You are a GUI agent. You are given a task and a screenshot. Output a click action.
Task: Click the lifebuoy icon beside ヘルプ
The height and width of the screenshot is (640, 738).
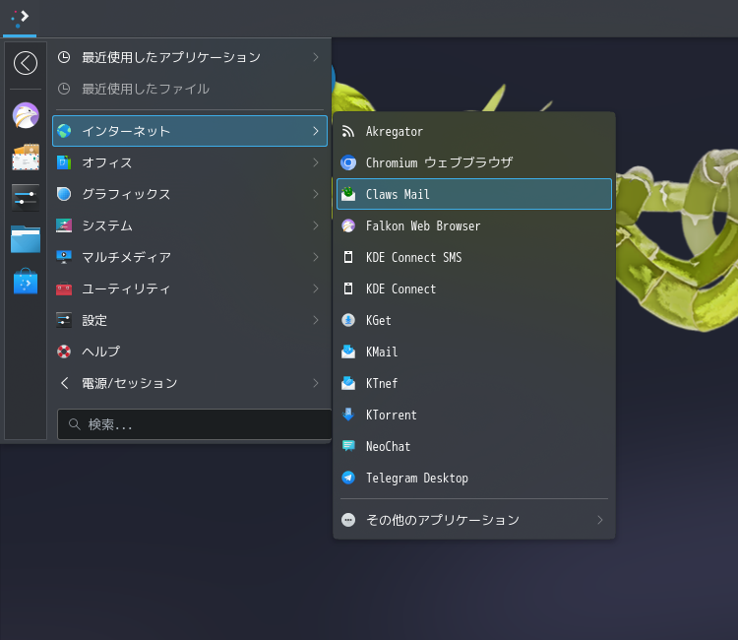click(64, 352)
